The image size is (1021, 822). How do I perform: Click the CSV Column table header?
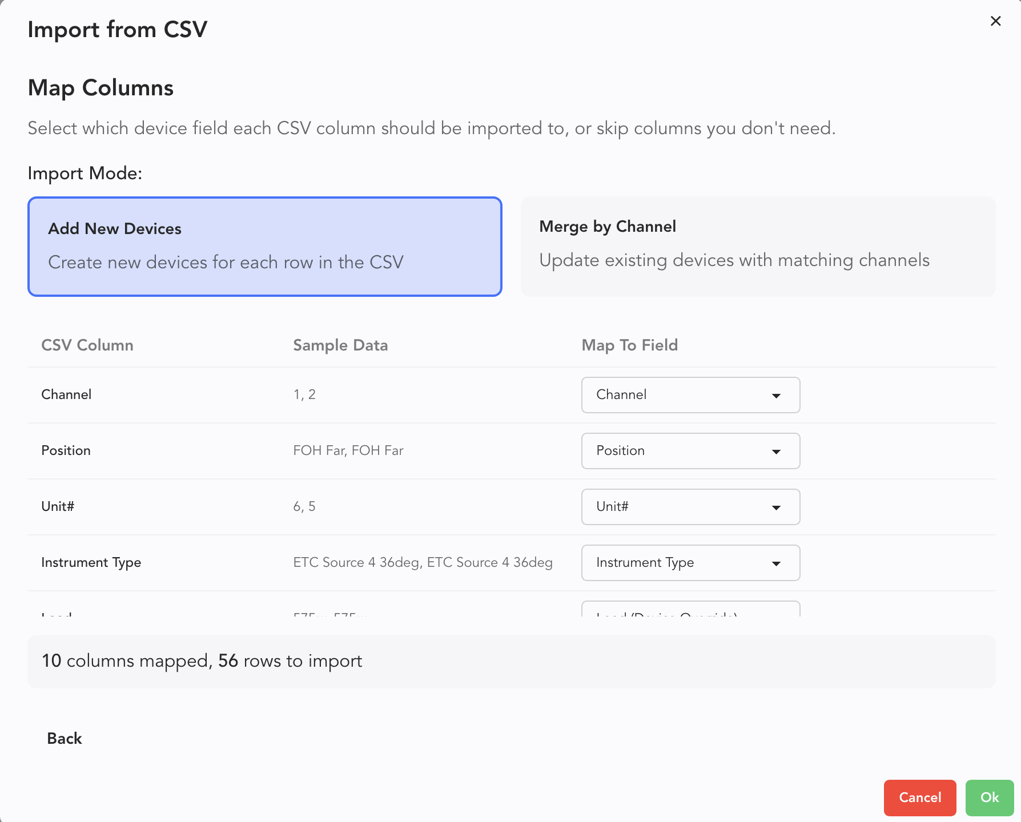coord(87,345)
